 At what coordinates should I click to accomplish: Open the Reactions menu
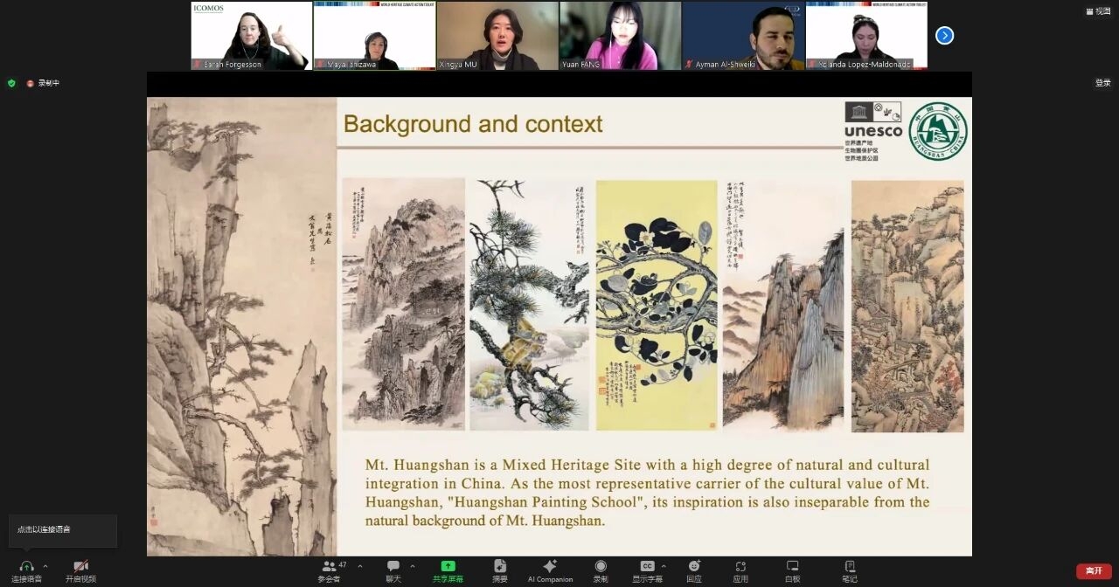[693, 567]
